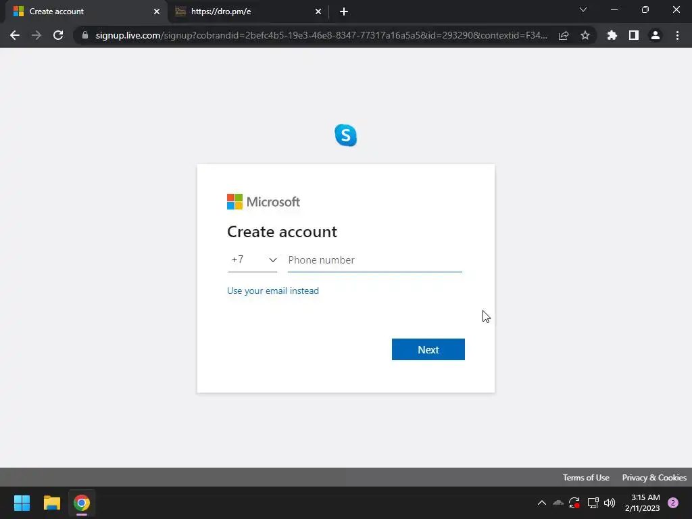Open the clock showing 3:15 AM
The image size is (692, 519).
click(643, 503)
